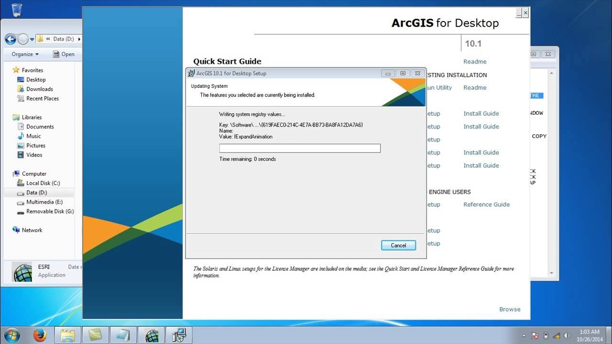The height and width of the screenshot is (344, 612).
Task: Click the Explorer forward navigation button
Action: [x=23, y=39]
